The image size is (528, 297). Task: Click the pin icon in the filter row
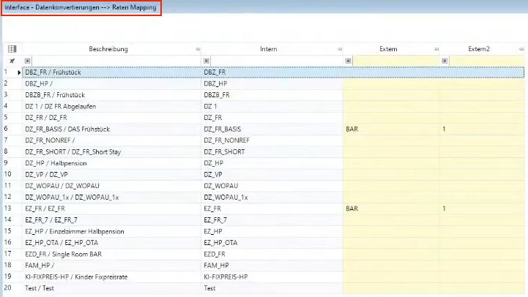click(12, 61)
